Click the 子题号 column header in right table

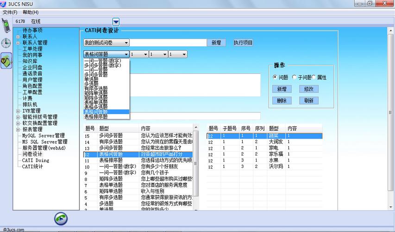230,128
